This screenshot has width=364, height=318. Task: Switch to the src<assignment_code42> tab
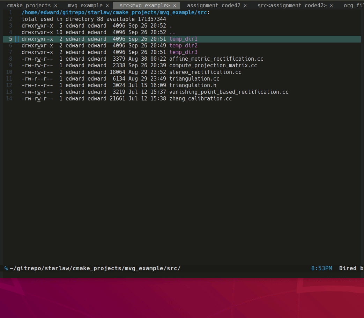[x=292, y=6]
